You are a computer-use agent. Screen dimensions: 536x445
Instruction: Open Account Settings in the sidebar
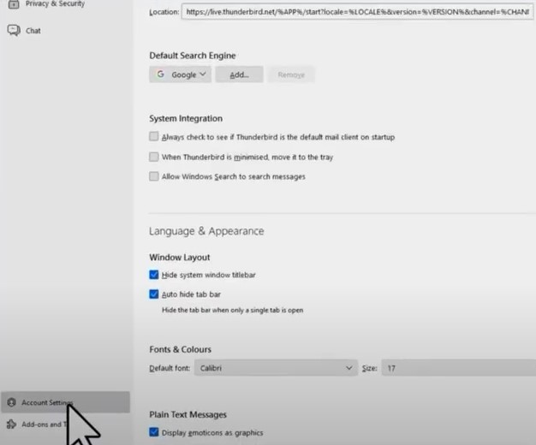(x=66, y=402)
